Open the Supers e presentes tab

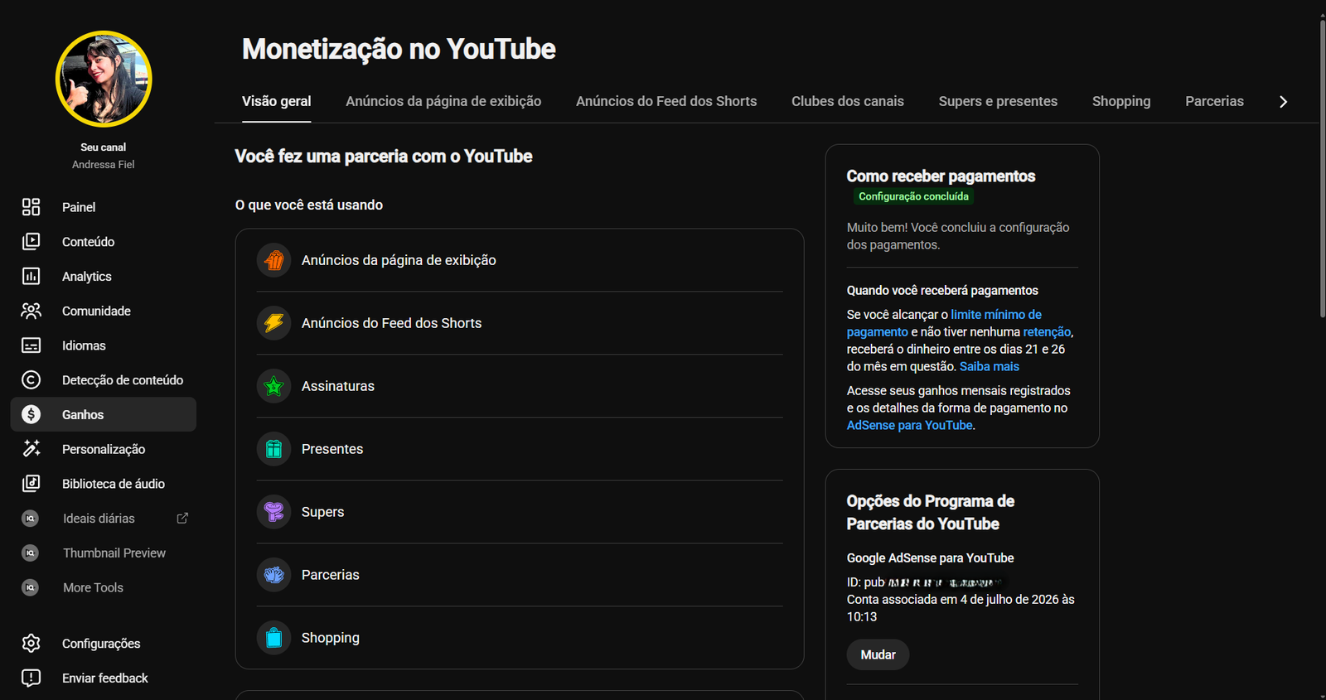click(x=998, y=101)
